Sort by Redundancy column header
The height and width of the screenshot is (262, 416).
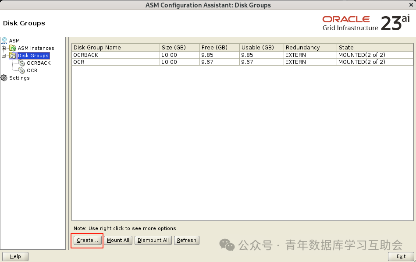pyautogui.click(x=310, y=47)
